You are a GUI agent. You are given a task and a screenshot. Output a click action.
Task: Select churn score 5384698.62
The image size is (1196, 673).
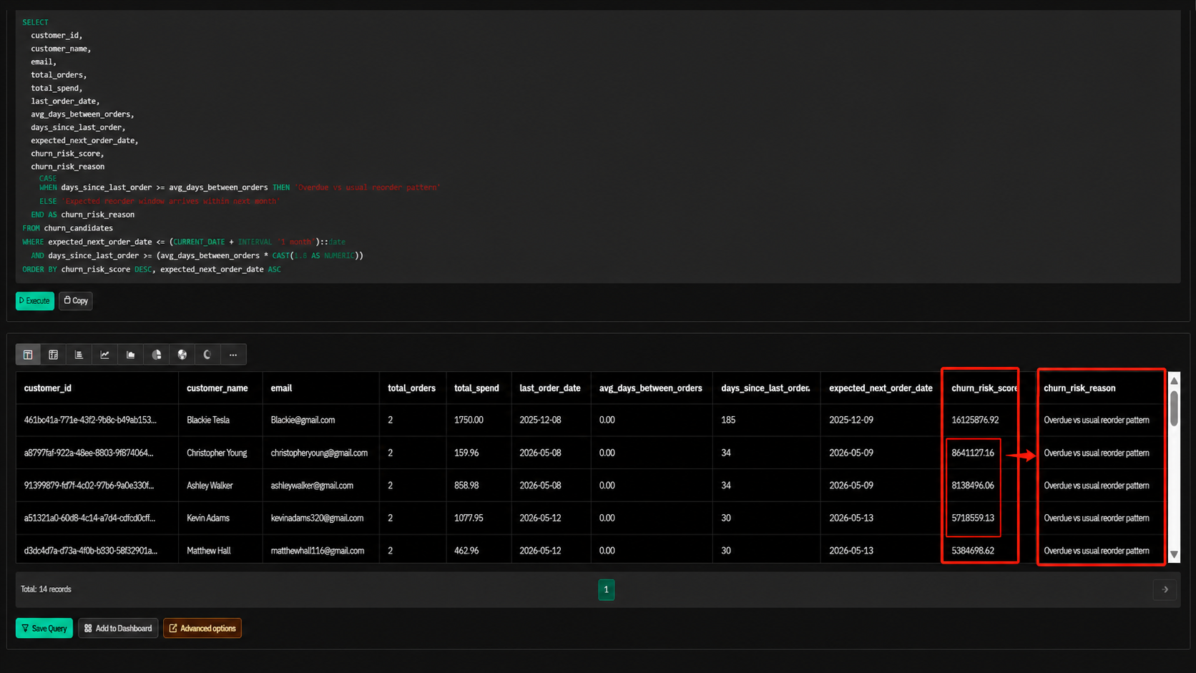pos(973,551)
